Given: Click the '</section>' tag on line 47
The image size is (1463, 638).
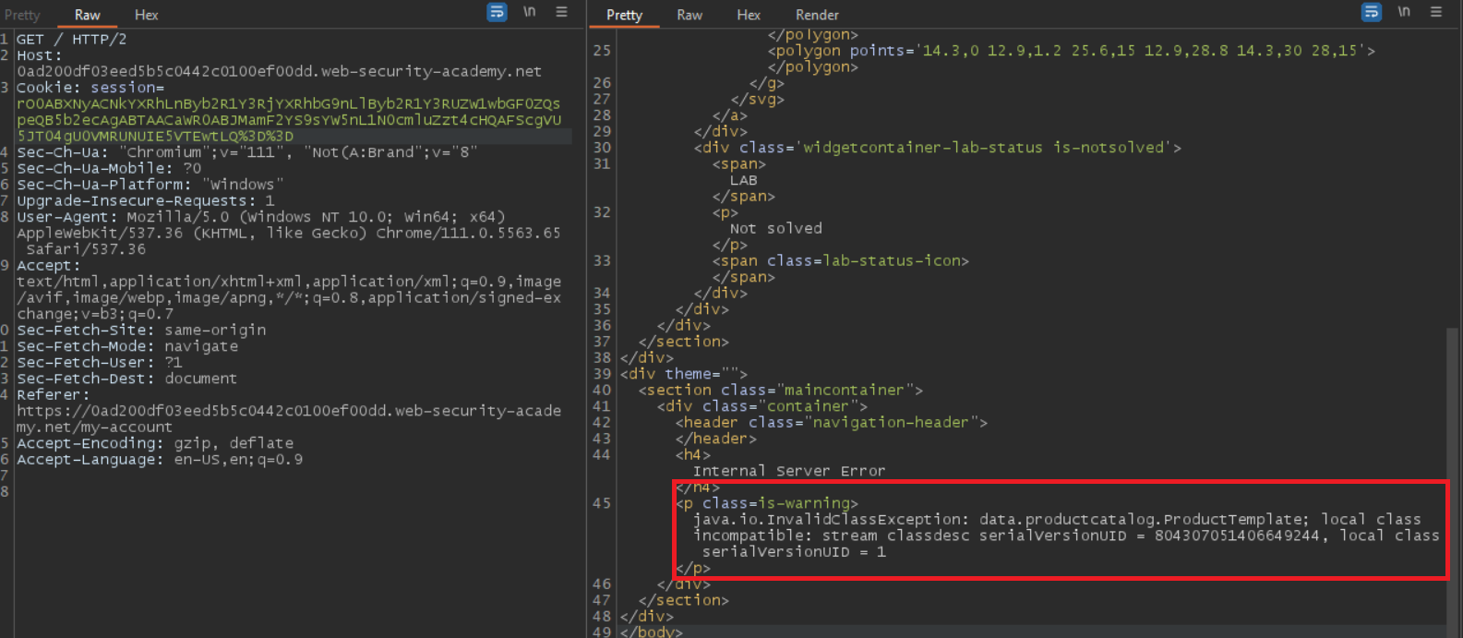Looking at the screenshot, I should coord(683,600).
